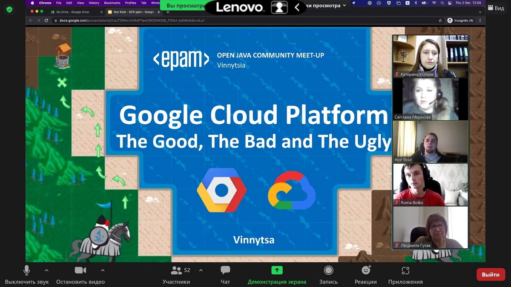Select Катерина Копняк's video thumbnail
The image size is (511, 287).
[430, 56]
